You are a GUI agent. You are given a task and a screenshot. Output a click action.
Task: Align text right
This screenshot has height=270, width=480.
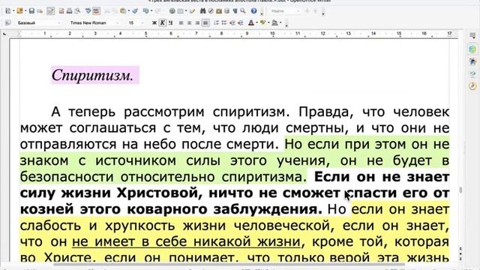point(197,22)
